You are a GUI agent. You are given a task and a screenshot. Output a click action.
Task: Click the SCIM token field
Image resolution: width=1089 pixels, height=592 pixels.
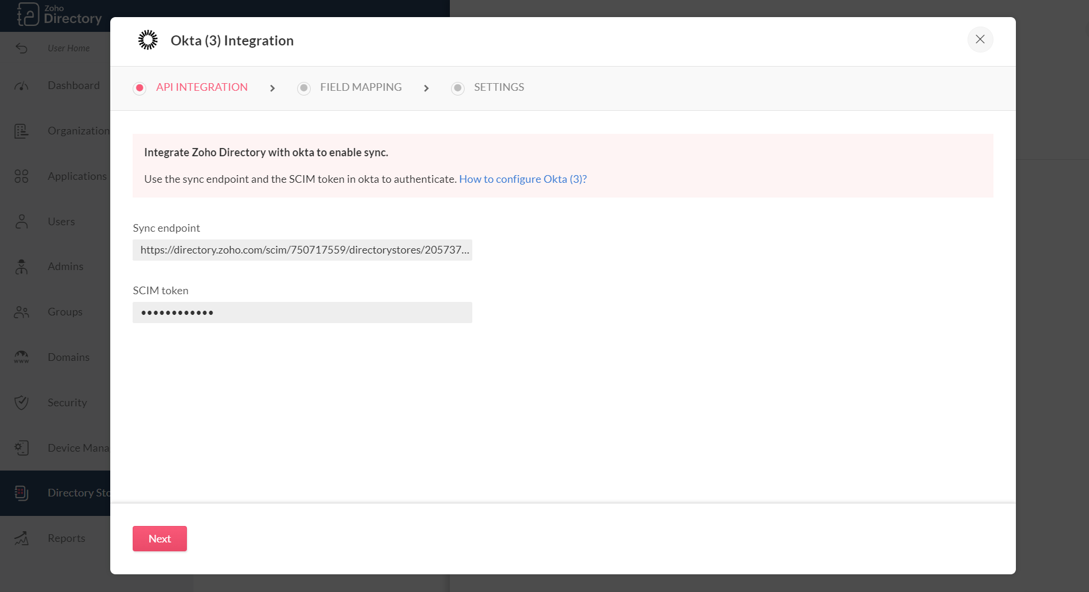point(302,313)
